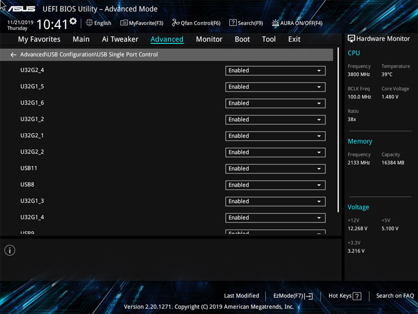Image resolution: width=418 pixels, height=314 pixels.
Task: Click the back arrow in the breadcrumb bar
Action: [x=13, y=55]
